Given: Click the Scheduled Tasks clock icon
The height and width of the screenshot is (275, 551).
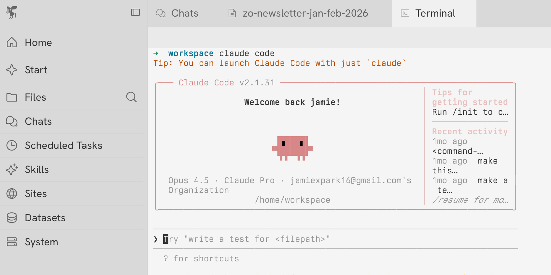Looking at the screenshot, I should (x=12, y=145).
